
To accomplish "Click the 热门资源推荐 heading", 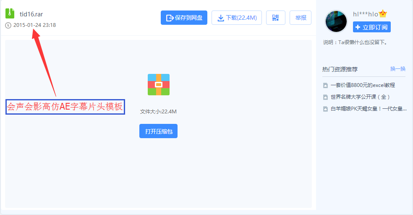I will (340, 69).
